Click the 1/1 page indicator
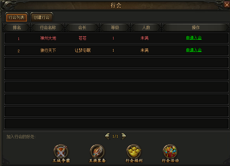Image resolution: width=230 pixels, height=166 pixels. coord(115,136)
